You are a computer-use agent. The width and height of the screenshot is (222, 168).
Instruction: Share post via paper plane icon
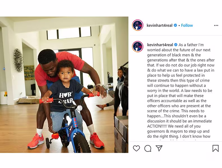point(159,148)
